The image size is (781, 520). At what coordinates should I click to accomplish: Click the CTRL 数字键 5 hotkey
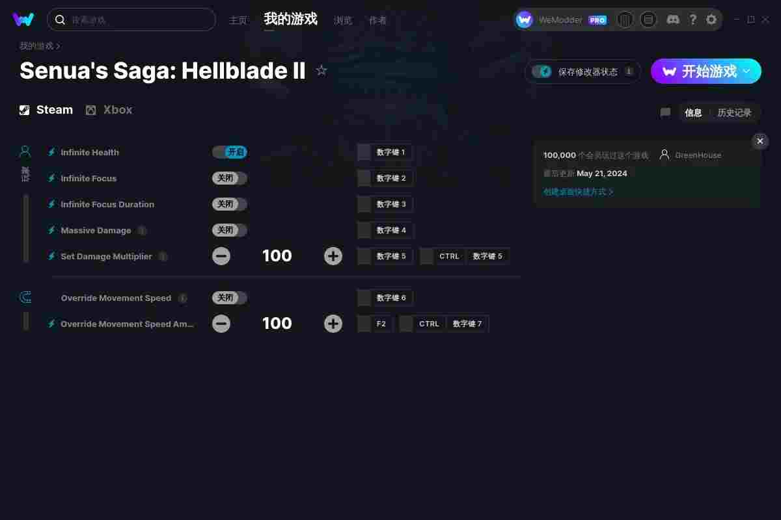(464, 256)
